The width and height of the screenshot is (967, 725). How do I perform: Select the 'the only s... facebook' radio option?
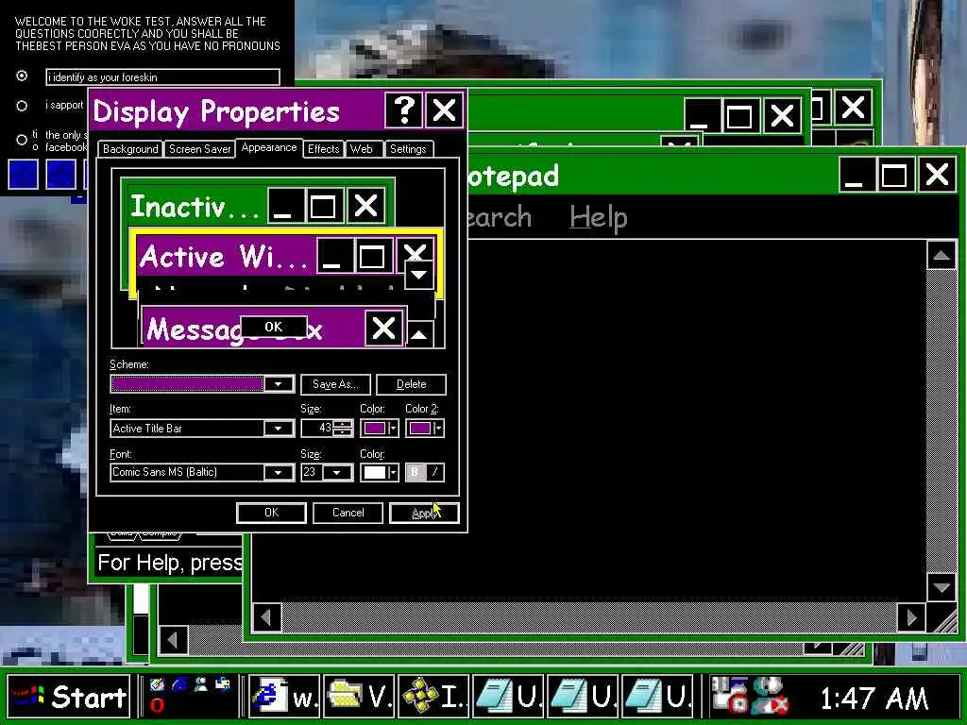[x=23, y=140]
